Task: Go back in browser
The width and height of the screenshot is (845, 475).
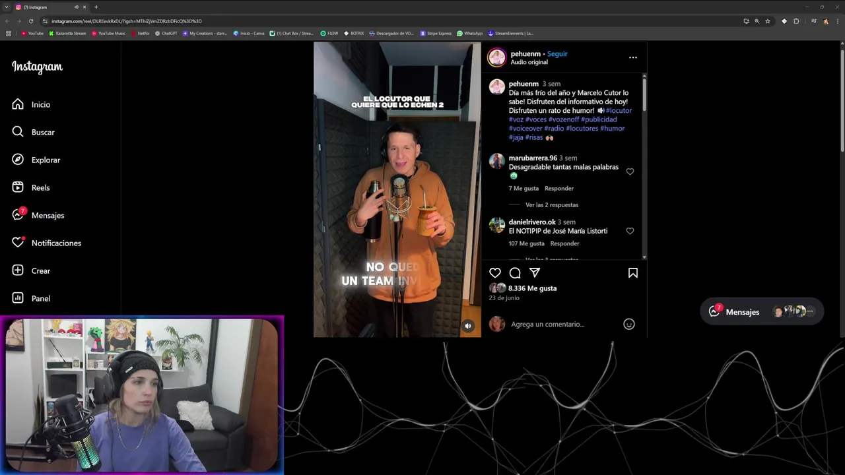Action: point(7,21)
